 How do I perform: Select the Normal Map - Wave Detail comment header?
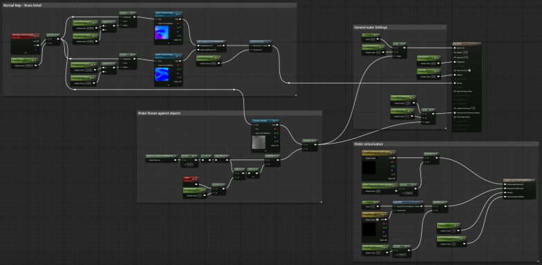(x=149, y=6)
